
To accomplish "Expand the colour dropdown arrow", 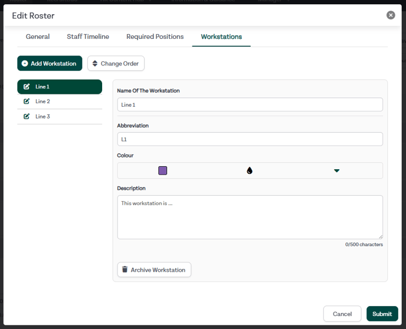I will pyautogui.click(x=336, y=170).
